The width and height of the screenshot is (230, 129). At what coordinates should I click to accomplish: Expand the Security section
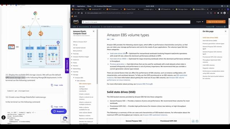pyautogui.click(x=72, y=72)
